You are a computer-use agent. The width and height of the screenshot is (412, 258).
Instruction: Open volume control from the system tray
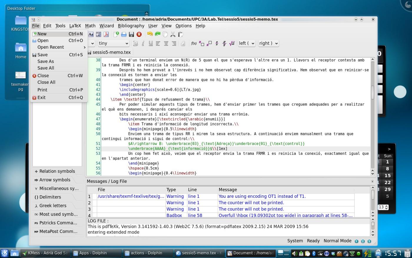[x=294, y=253]
